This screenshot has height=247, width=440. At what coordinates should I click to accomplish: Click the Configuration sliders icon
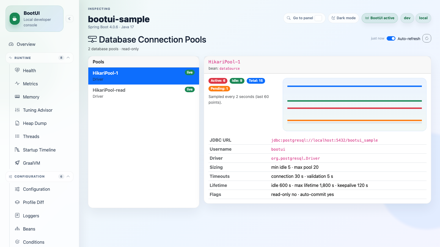[17, 189]
